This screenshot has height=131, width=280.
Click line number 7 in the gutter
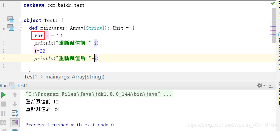pos(3,51)
